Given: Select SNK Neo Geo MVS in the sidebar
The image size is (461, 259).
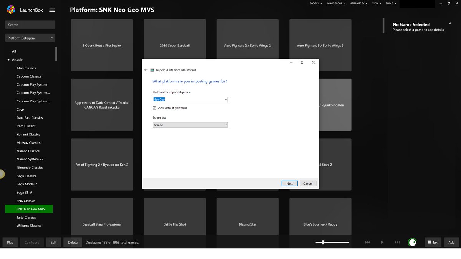Looking at the screenshot, I should (x=29, y=209).
